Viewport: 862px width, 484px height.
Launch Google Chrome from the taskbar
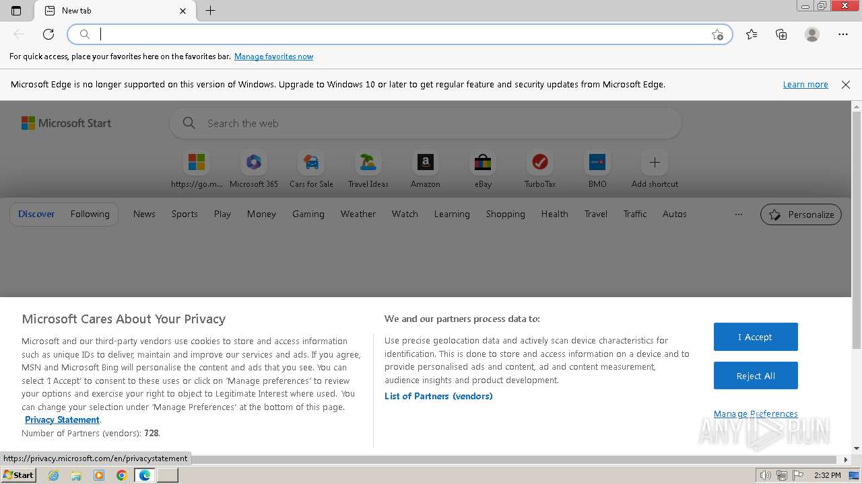[121, 475]
